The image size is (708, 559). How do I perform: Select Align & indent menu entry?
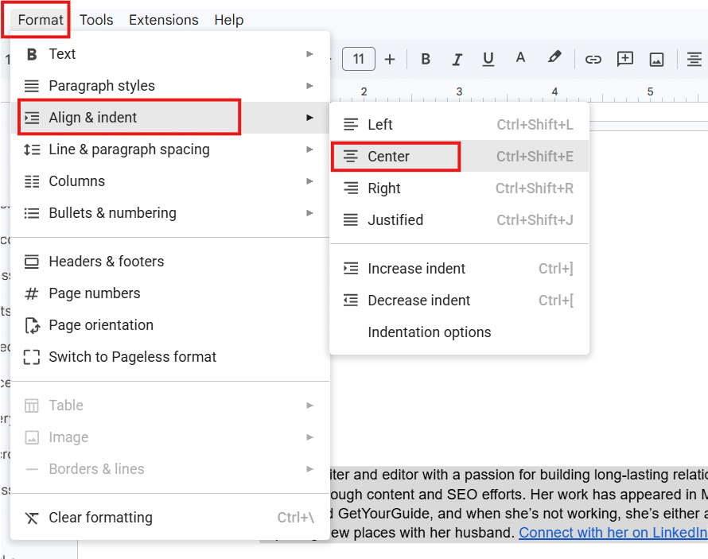click(x=169, y=118)
